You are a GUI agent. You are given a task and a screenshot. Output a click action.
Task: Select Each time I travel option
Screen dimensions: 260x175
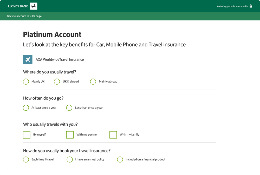click(x=26, y=159)
